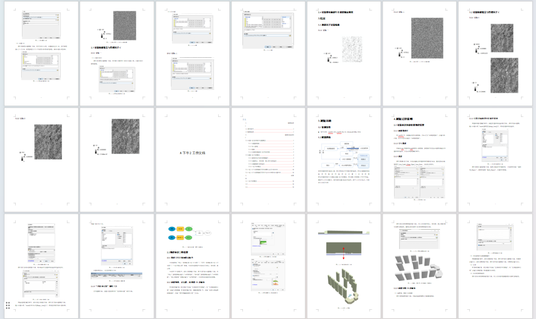
Task: Click the first page in the top row
Action: coord(41,53)
